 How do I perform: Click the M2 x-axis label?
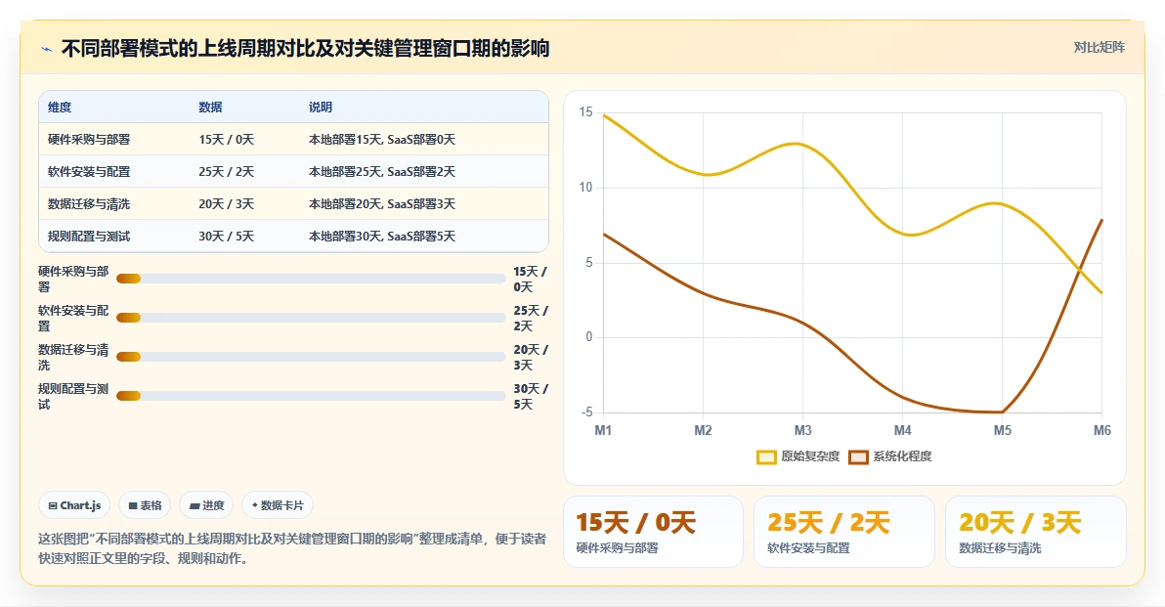click(703, 431)
